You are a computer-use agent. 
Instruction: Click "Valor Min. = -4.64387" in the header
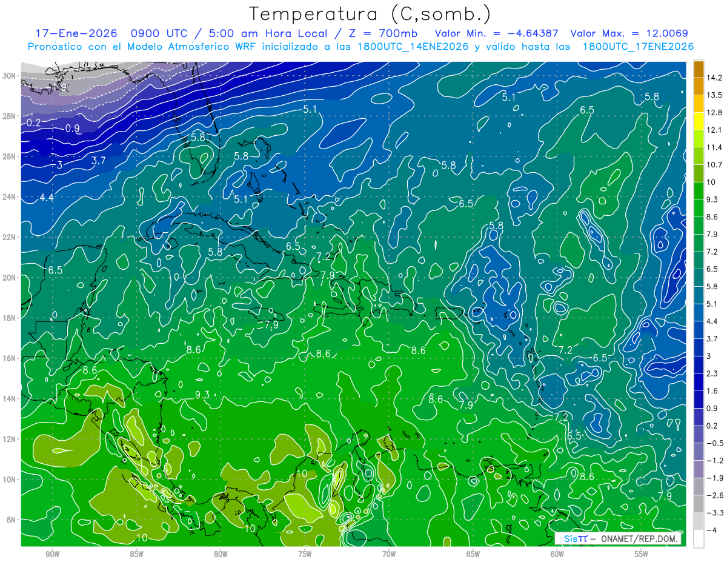[497, 33]
